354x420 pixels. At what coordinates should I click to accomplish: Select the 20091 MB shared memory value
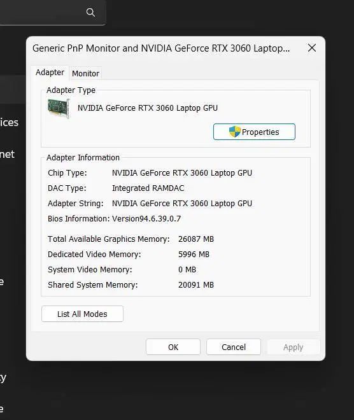click(196, 284)
